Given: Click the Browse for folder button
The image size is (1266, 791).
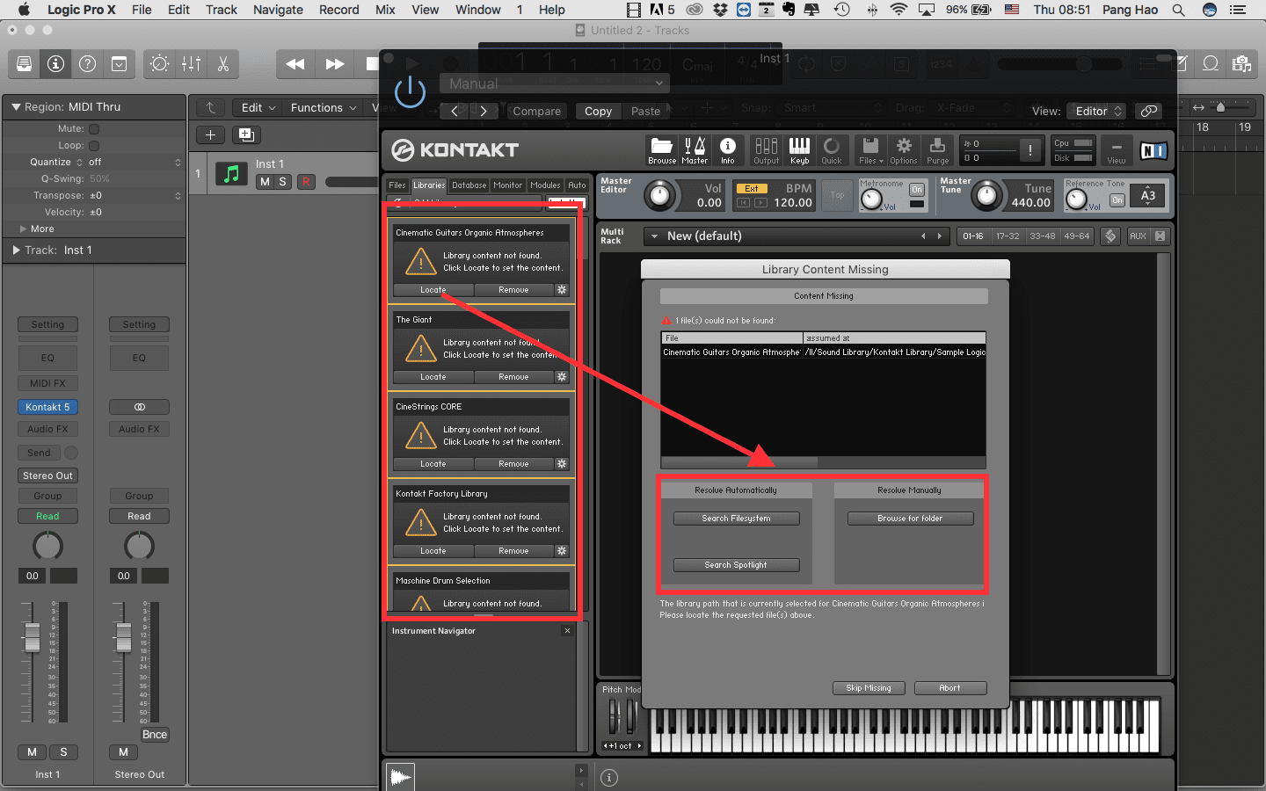Looking at the screenshot, I should click(910, 519).
